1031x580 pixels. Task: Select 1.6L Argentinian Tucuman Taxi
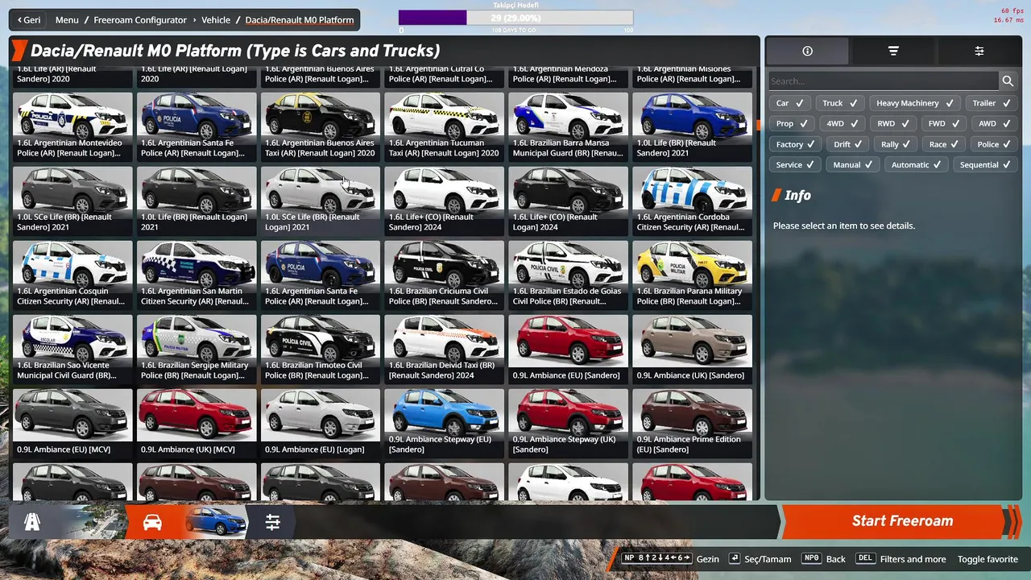pos(444,126)
